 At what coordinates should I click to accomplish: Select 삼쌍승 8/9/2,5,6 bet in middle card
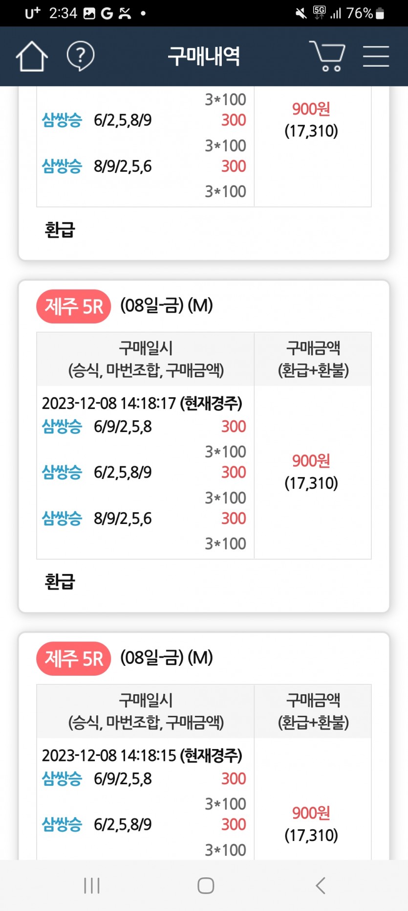(144, 519)
